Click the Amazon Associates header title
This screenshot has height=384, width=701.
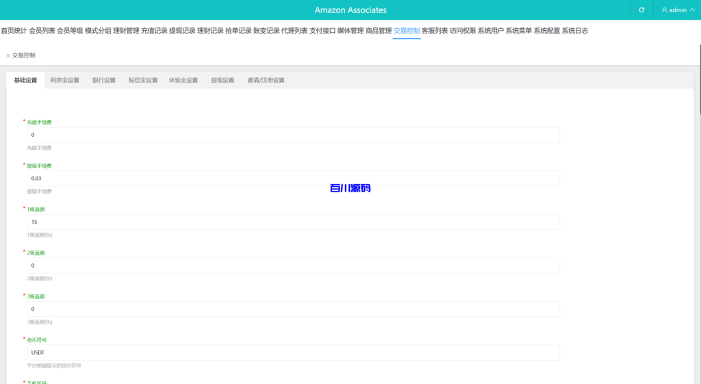[x=350, y=10]
